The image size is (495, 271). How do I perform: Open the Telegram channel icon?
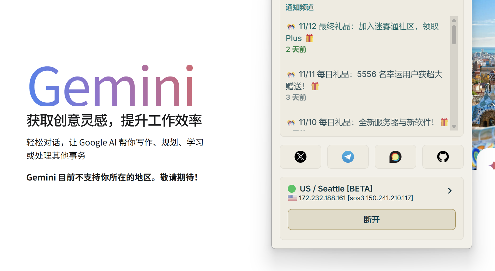pos(348,157)
